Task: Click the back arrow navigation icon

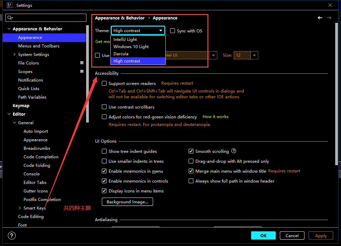Action: [320, 18]
